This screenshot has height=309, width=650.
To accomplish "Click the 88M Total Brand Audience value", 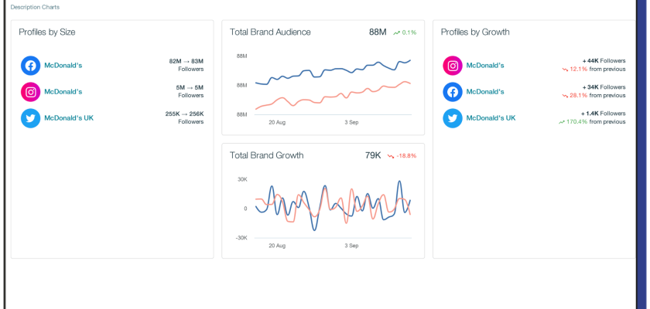I will (378, 32).
